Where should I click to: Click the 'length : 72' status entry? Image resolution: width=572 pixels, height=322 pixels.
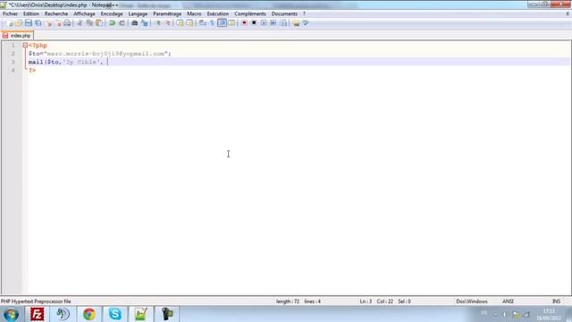288,301
